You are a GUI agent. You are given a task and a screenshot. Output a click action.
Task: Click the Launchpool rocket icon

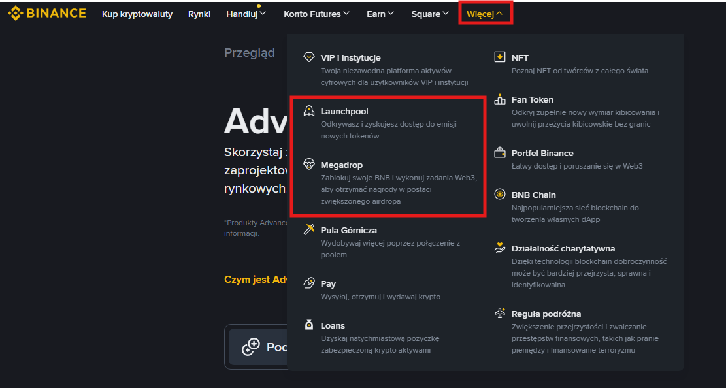[x=309, y=110]
